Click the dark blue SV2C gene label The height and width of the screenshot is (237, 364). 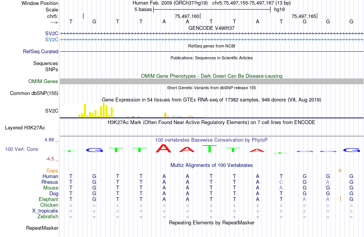[x=52, y=34]
